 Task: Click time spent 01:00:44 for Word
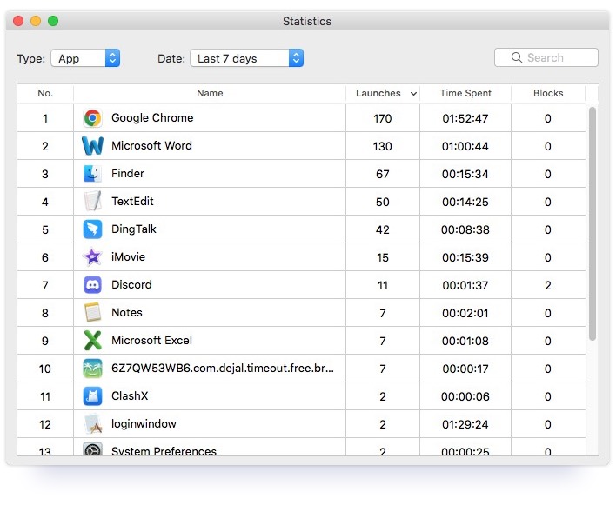[x=465, y=146]
